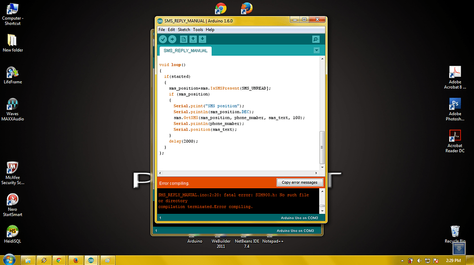
Task: Open the File menu
Action: point(162,30)
